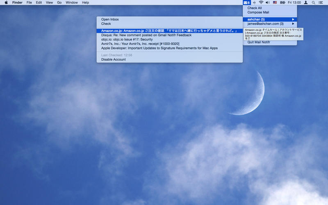Open the US flag input source menu
This screenshot has height=205, width=328.
pos(275,2)
